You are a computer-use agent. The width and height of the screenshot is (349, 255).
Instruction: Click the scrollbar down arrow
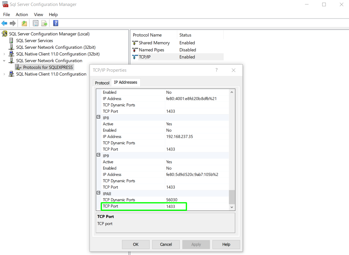(x=232, y=207)
